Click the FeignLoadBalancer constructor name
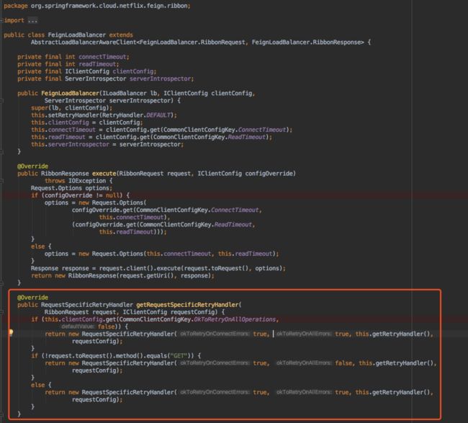The width and height of the screenshot is (468, 423). pyautogui.click(x=70, y=93)
